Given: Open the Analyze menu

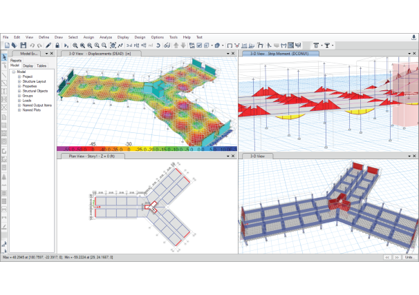Looking at the screenshot, I should click(106, 37).
